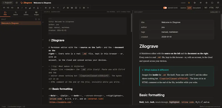Switch to the Files tab
The height and width of the screenshot is (108, 222).
point(5,13)
